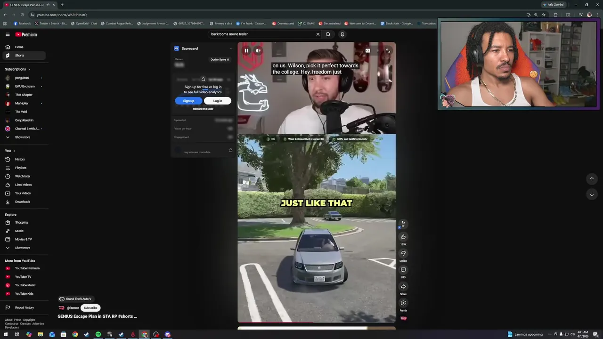Start voice search with microphone
The height and width of the screenshot is (339, 603).
342,34
